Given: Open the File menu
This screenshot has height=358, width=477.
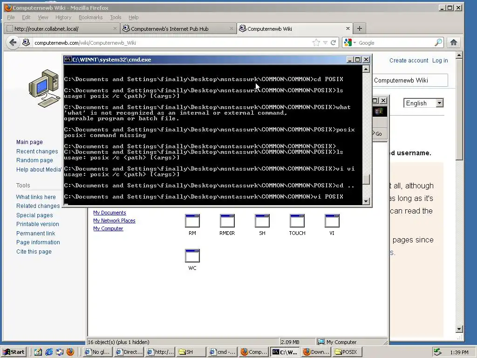Looking at the screenshot, I should (x=11, y=17).
